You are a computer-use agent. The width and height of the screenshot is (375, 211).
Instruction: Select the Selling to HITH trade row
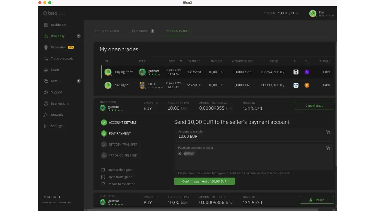pyautogui.click(x=217, y=85)
